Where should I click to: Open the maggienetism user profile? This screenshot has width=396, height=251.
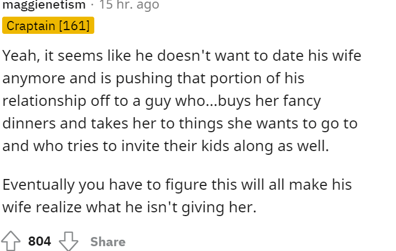click(x=44, y=5)
